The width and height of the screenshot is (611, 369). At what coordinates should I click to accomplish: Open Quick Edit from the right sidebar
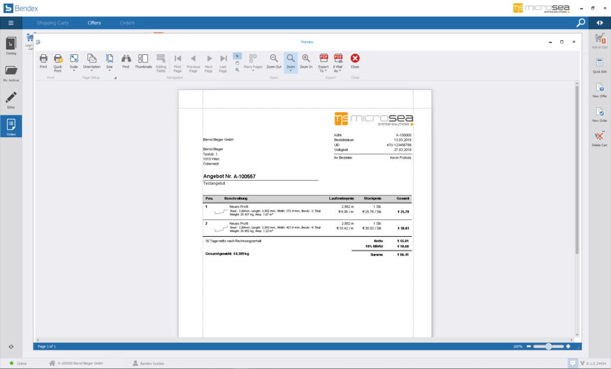598,66
